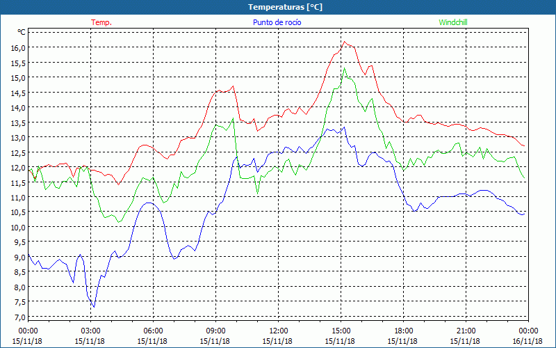Click the '15:00' time axis label
This screenshot has width=556, height=348.
341,331
